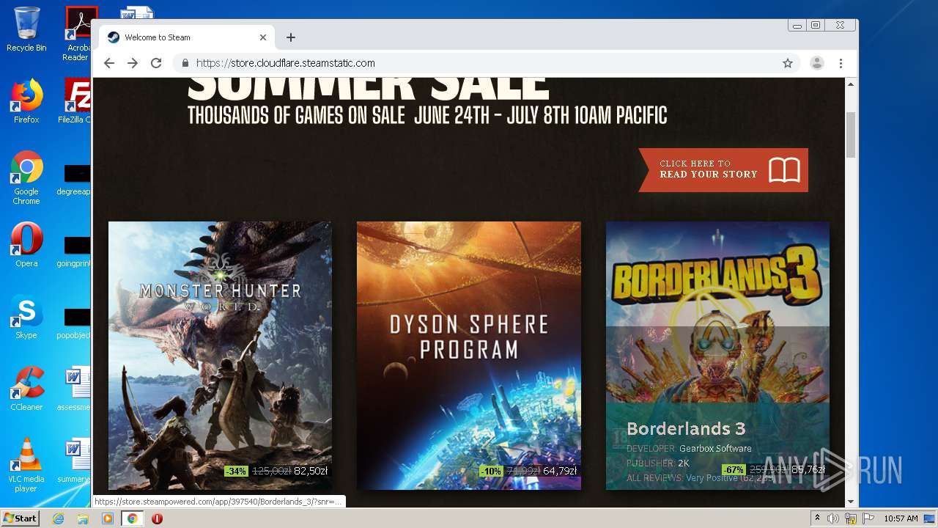Click Read Your Story banner button

[723, 169]
